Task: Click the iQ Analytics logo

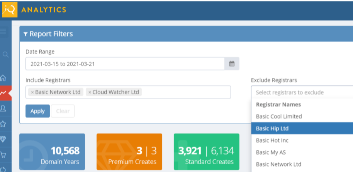Action: coord(9,10)
